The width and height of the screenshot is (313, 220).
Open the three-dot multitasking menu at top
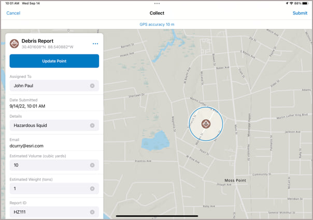click(157, 4)
